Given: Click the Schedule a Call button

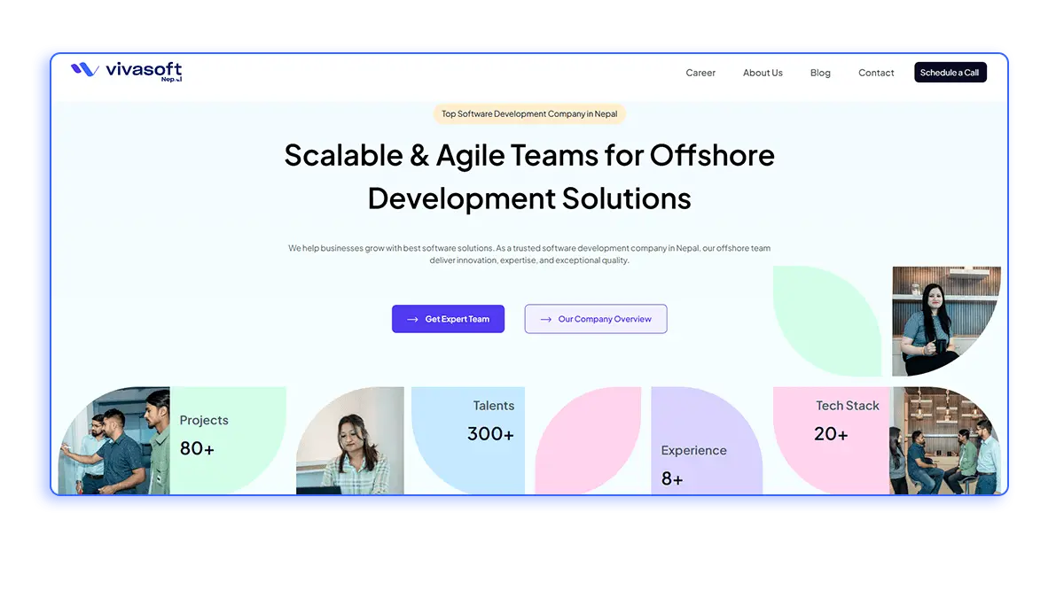Looking at the screenshot, I should tap(951, 72).
